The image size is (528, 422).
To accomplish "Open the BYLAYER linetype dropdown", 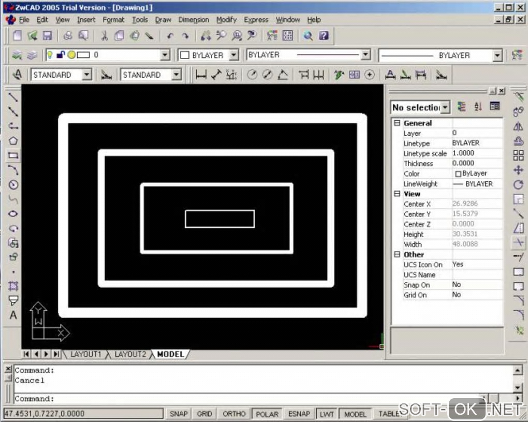I will (365, 54).
